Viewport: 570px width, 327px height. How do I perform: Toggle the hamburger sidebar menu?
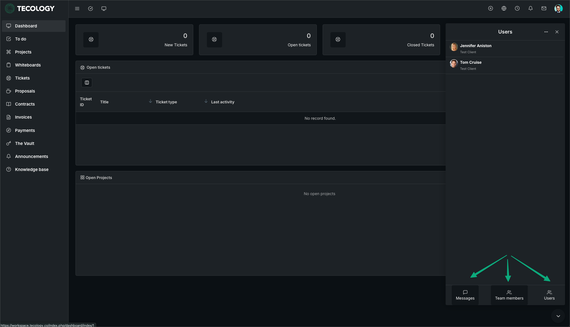click(x=77, y=9)
